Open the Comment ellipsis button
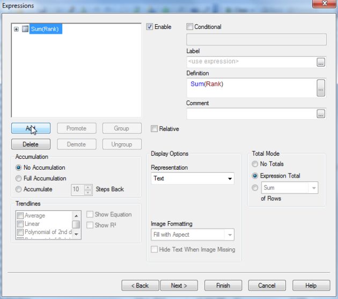 pos(321,114)
